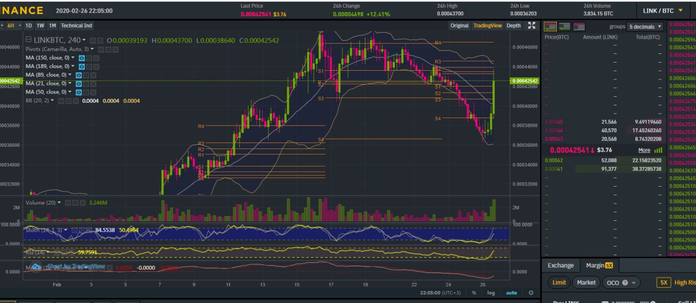The height and width of the screenshot is (303, 696).
Task: Remove MA 89 indicator with X icon
Action: (x=94, y=75)
